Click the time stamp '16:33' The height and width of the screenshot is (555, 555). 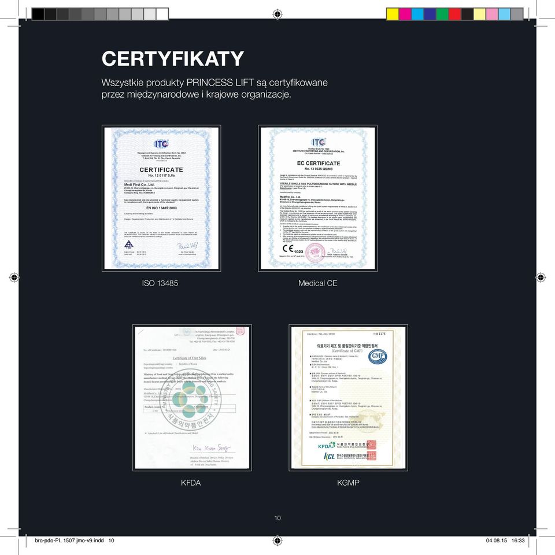(518, 541)
